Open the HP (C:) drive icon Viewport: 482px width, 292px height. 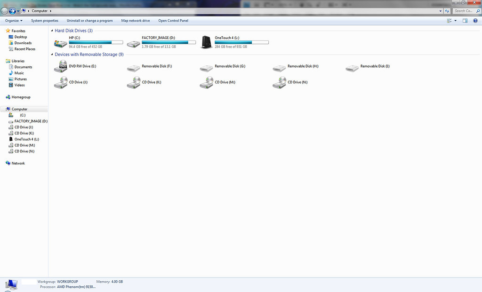61,42
